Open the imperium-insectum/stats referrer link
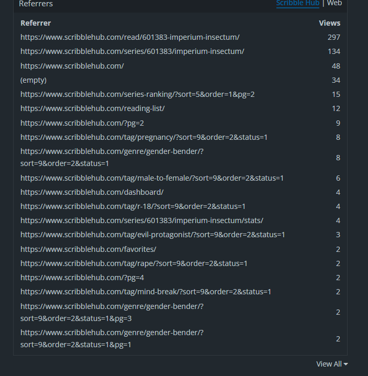This screenshot has width=368, height=376. pyautogui.click(x=142, y=220)
